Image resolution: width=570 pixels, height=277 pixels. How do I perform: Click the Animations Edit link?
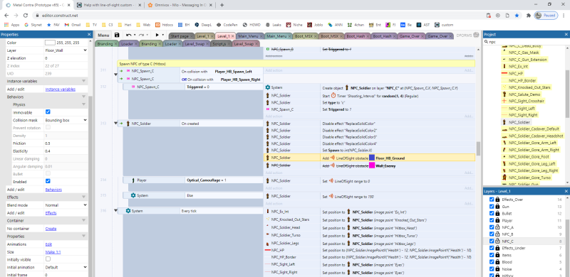coord(48,244)
